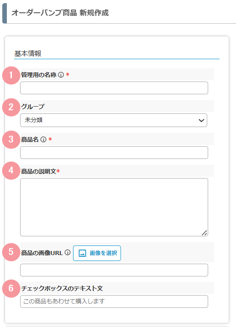236x327 pixels.
Task: Open the グループ dropdown showing 未分類
Action: point(114,120)
